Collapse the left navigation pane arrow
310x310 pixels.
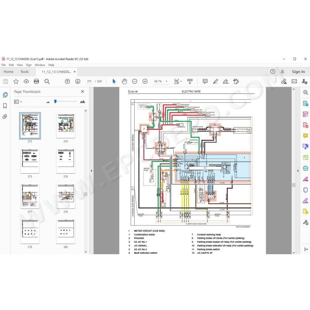tap(91, 170)
